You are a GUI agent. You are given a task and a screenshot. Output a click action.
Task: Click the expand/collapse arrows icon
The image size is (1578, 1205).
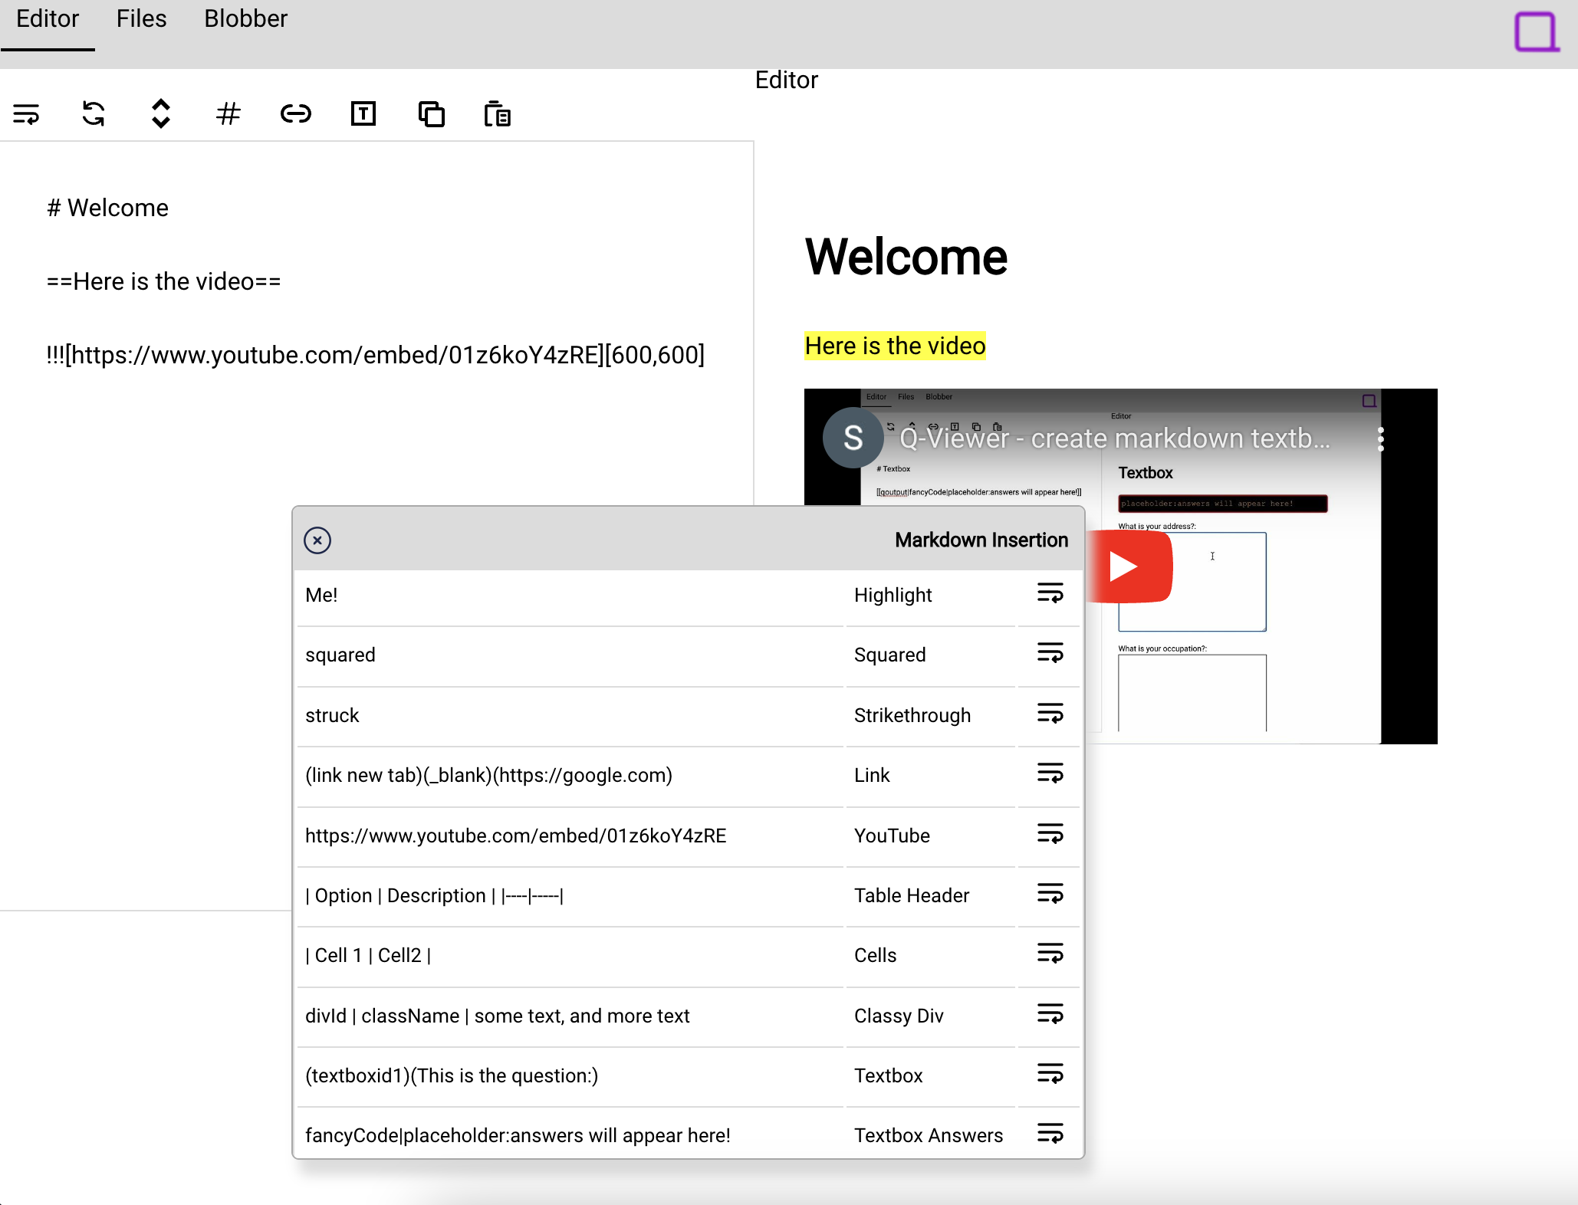click(x=159, y=113)
